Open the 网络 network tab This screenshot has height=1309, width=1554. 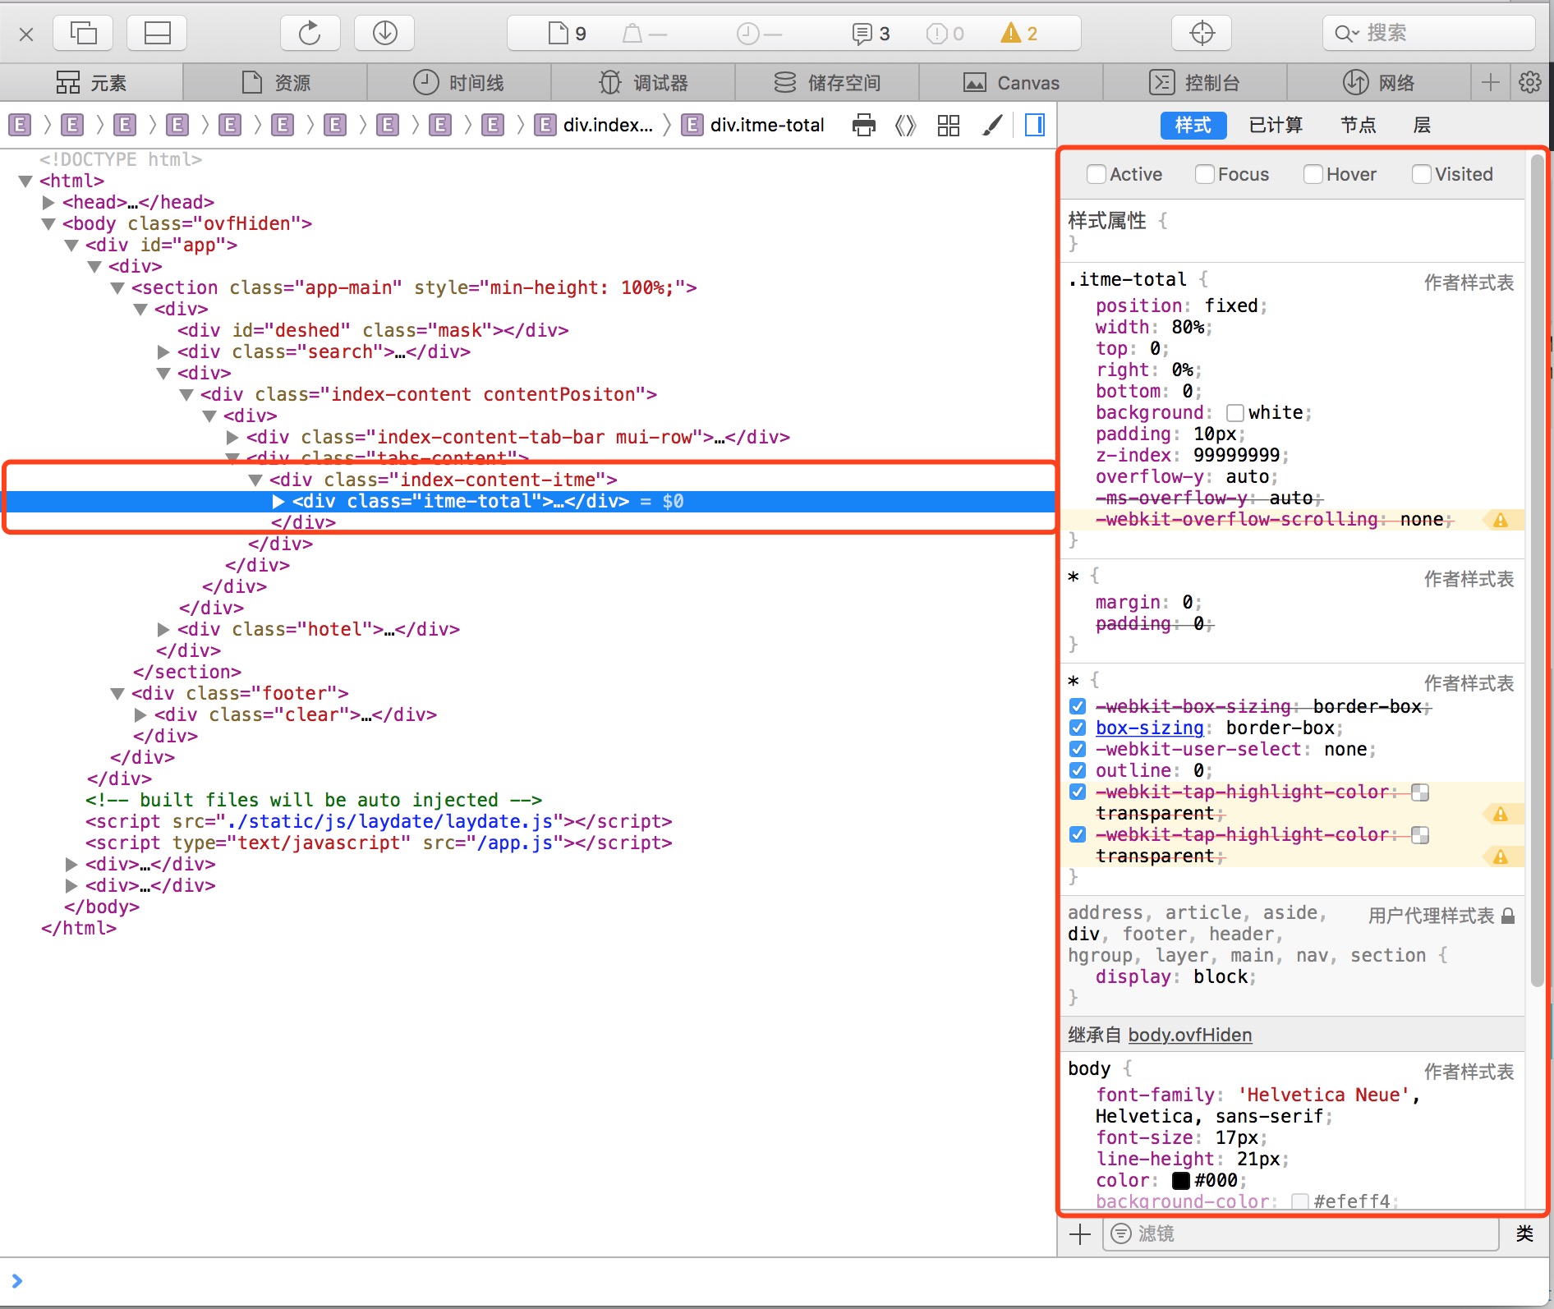click(x=1378, y=83)
